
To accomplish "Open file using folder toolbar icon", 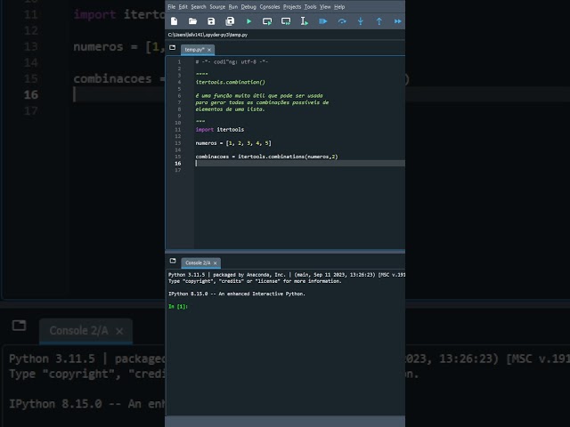I will pyautogui.click(x=192, y=21).
